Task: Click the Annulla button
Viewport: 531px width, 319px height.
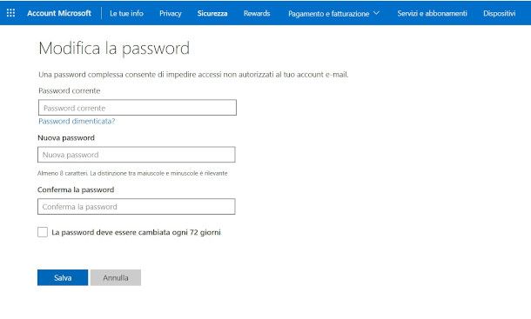Action: point(116,277)
